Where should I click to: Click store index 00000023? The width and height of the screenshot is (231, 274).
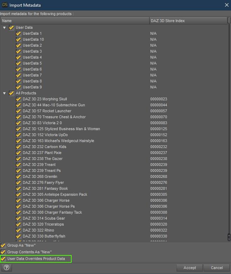tap(159, 99)
